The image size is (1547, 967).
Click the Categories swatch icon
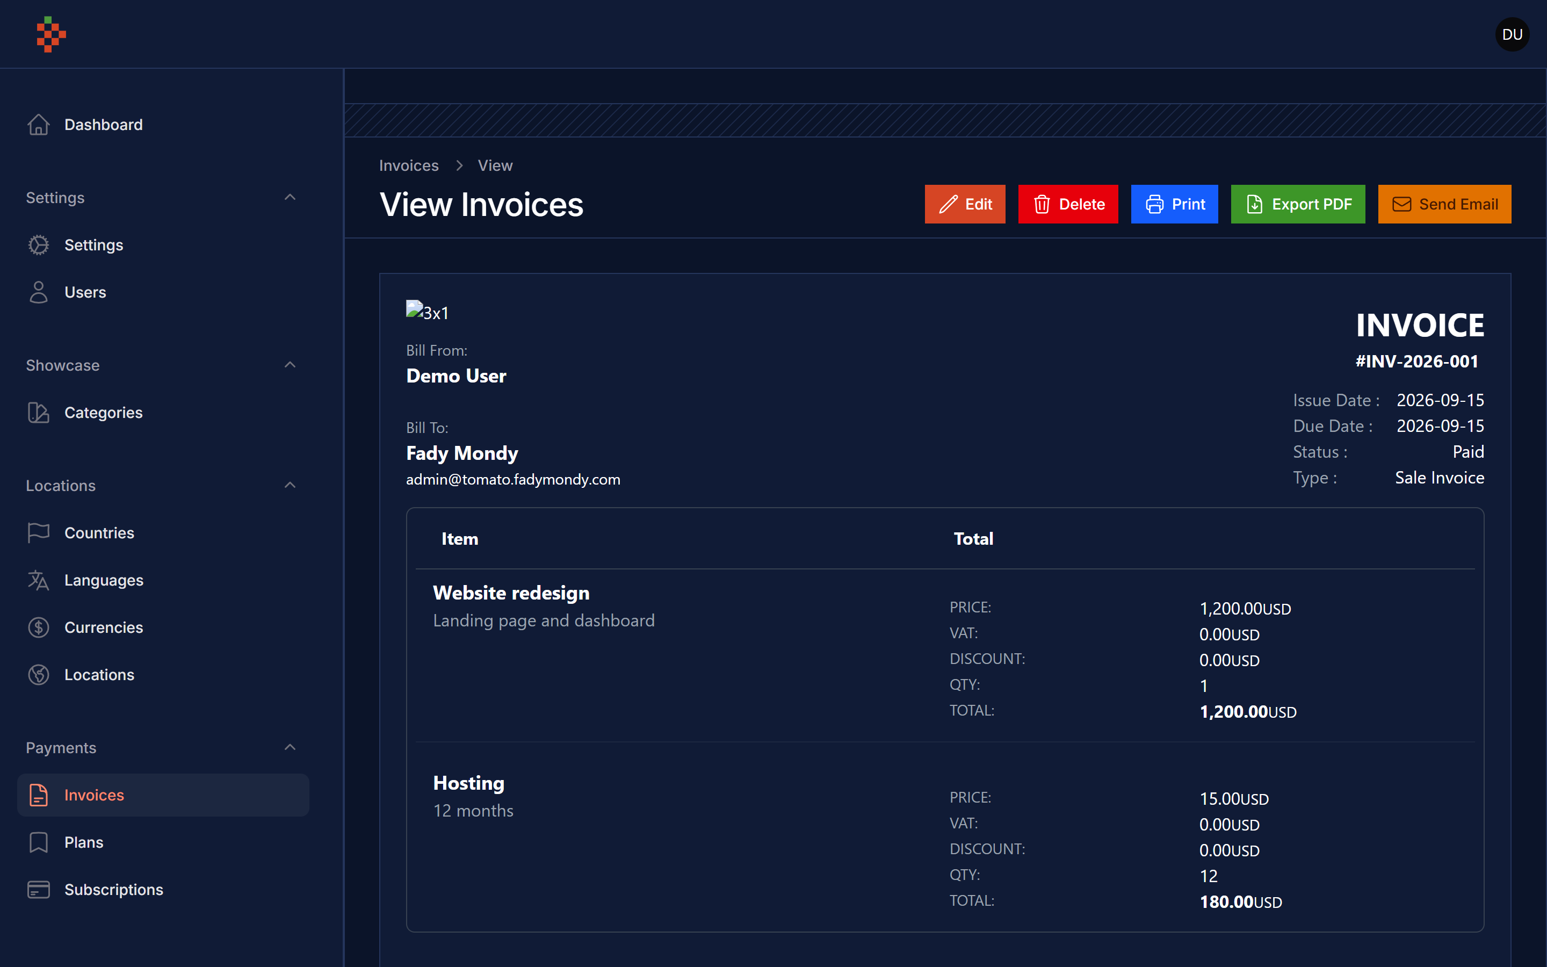click(38, 413)
